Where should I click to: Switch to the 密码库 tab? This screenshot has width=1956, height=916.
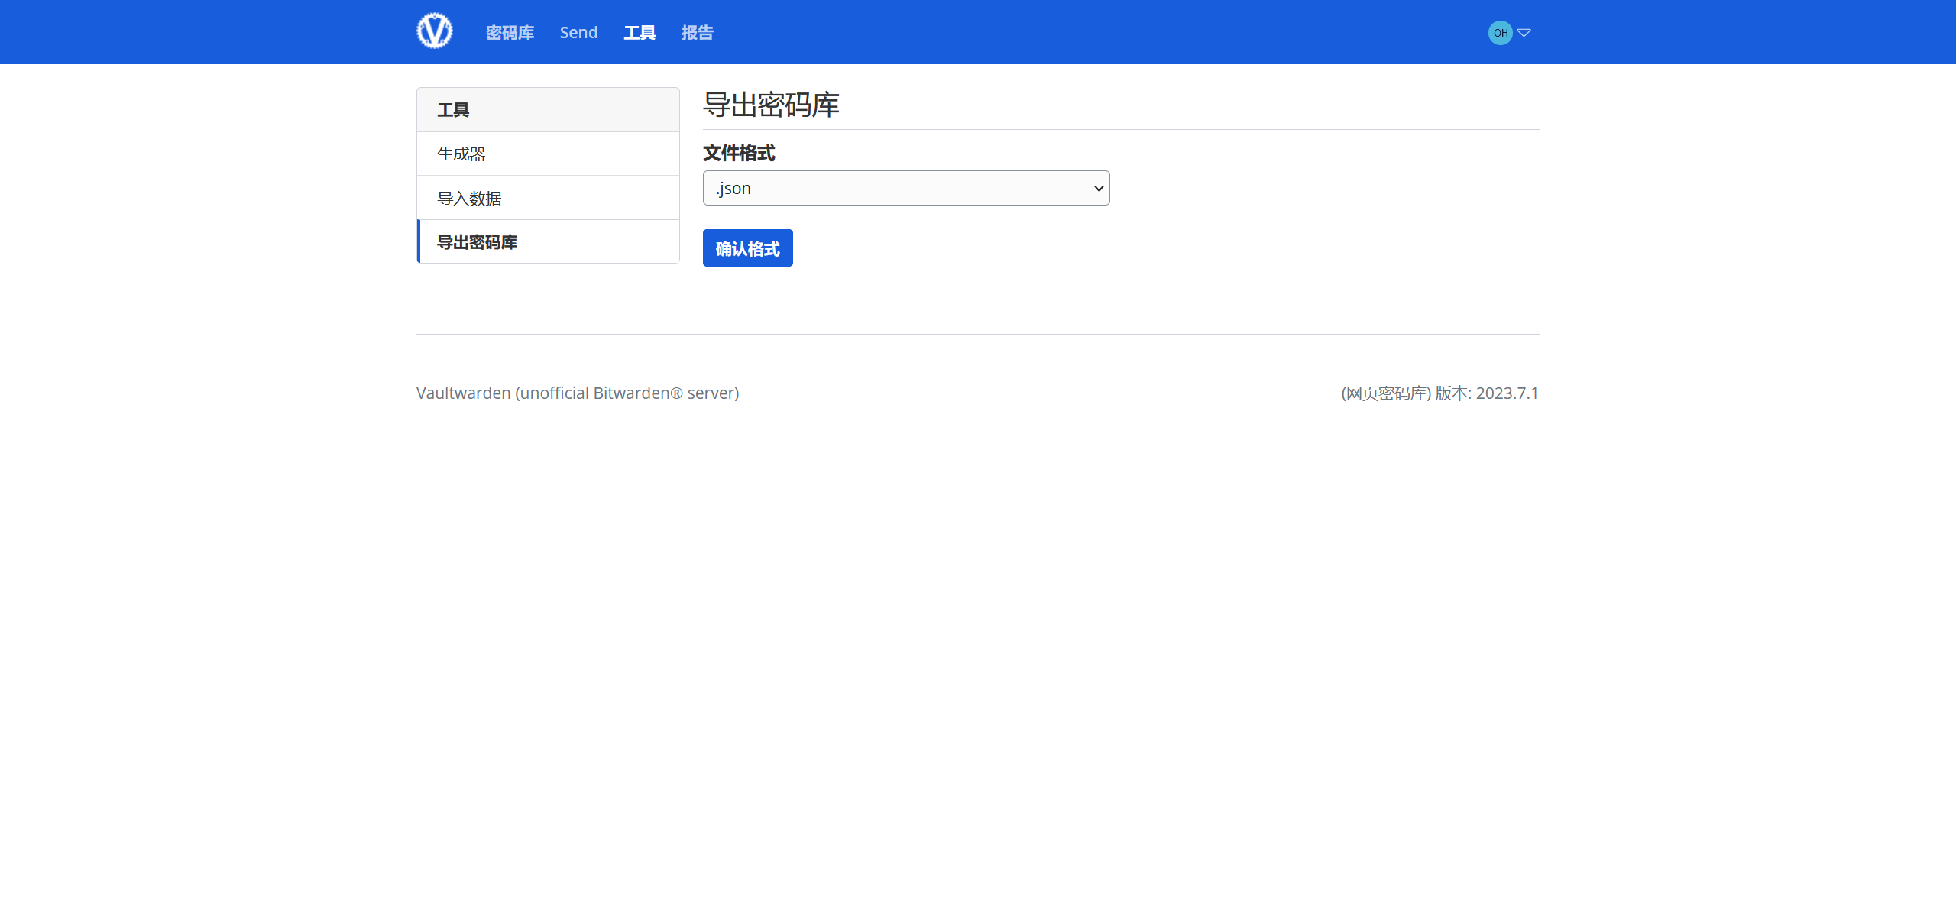[x=509, y=32]
